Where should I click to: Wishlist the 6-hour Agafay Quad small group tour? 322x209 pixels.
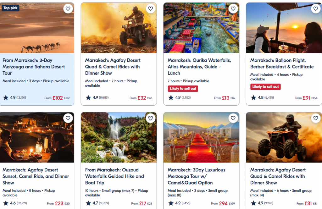(x=315, y=118)
